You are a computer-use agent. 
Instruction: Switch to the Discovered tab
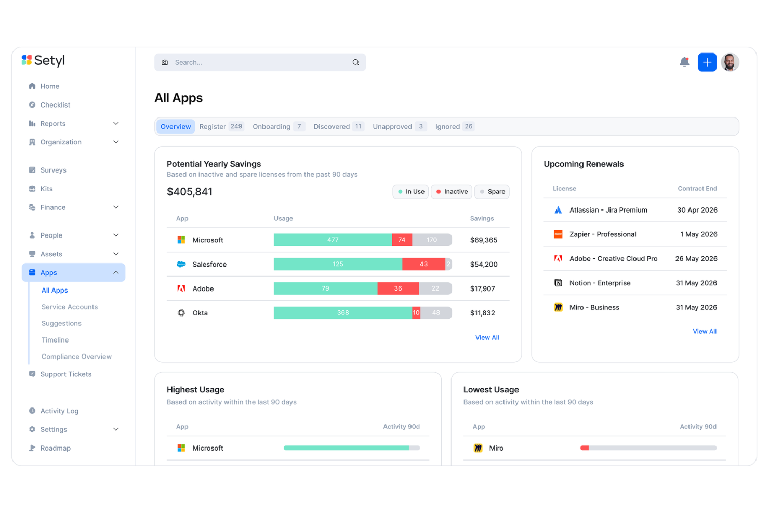coord(339,127)
